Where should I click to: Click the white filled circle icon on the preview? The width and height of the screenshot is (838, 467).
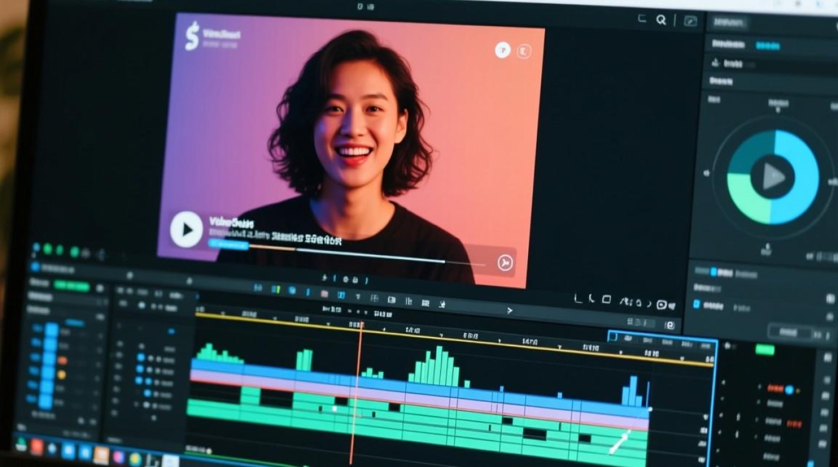(503, 50)
